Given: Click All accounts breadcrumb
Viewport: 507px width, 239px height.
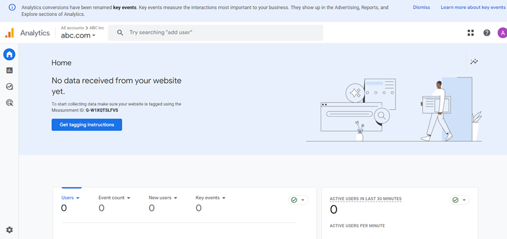Looking at the screenshot, I should [72, 28].
